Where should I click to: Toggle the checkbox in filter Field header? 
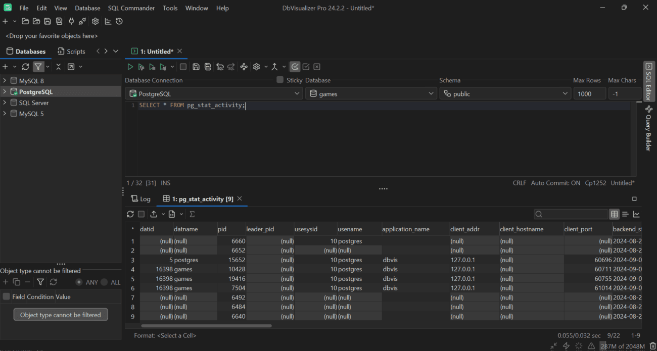[x=7, y=296]
